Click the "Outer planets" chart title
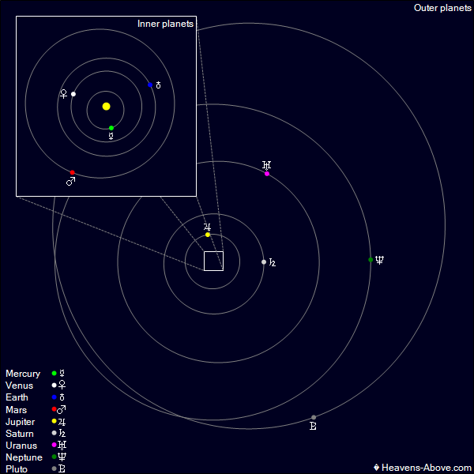The width and height of the screenshot is (474, 474). coord(442,8)
